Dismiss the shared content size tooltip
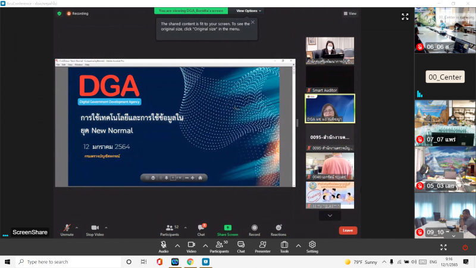 [x=252, y=22]
